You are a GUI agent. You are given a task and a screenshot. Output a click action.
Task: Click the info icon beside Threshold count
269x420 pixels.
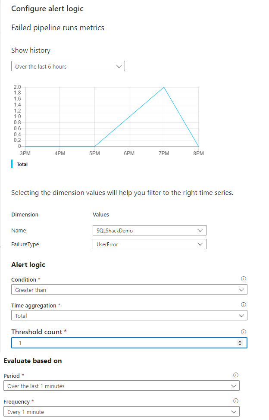243,332
